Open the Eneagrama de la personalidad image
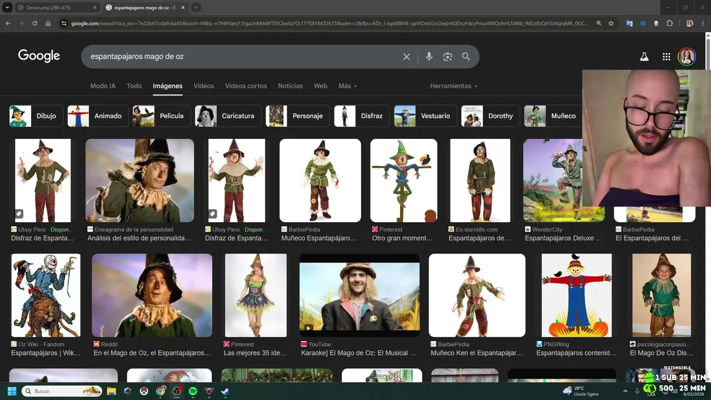Viewport: 711px width, 400px height. [x=139, y=181]
